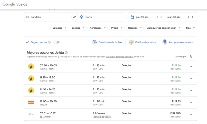Click the Gráfico de precios chart icon
This screenshot has height=124, width=207.
(131, 42)
